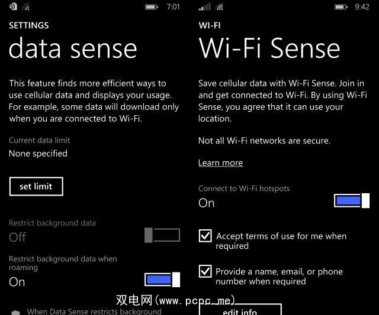Tap the WI-FI header label
The height and width of the screenshot is (315, 379).
pyautogui.click(x=210, y=26)
